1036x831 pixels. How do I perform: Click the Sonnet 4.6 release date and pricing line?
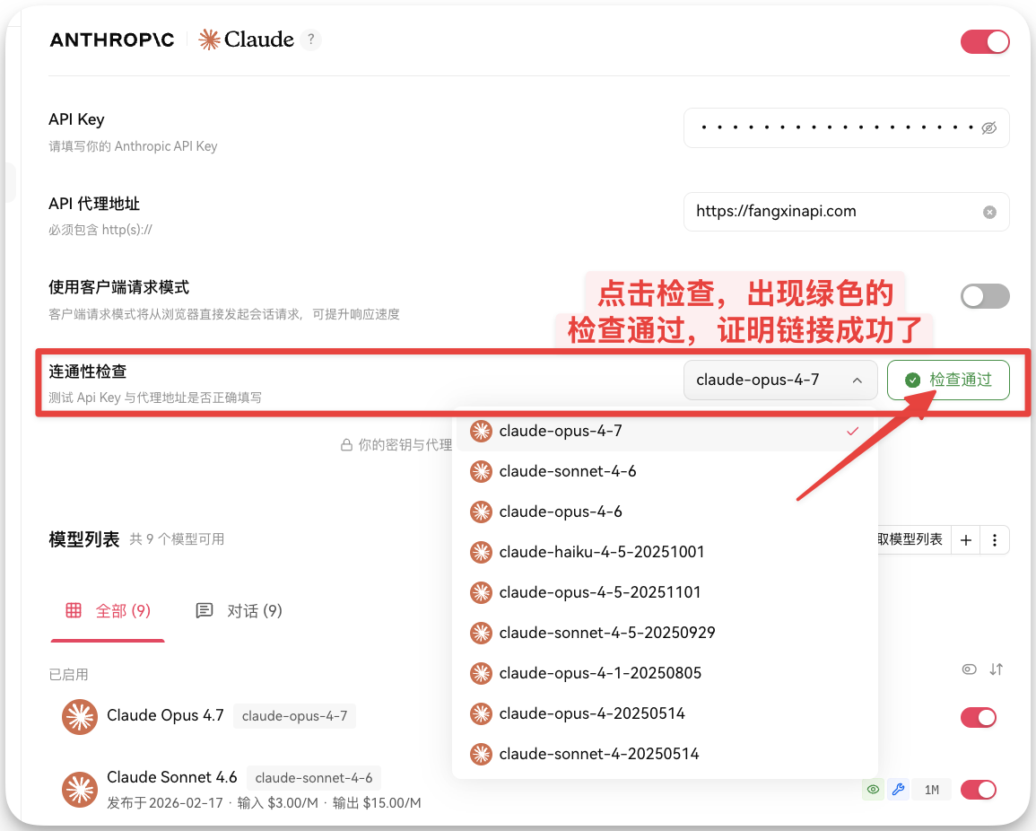click(x=264, y=802)
